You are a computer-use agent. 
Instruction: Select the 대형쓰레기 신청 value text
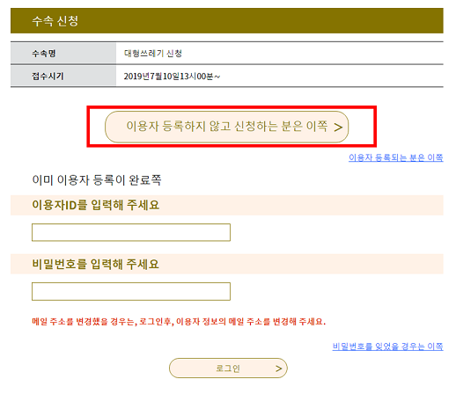(153, 54)
